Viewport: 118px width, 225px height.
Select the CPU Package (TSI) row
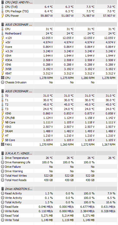[x=59, y=11]
